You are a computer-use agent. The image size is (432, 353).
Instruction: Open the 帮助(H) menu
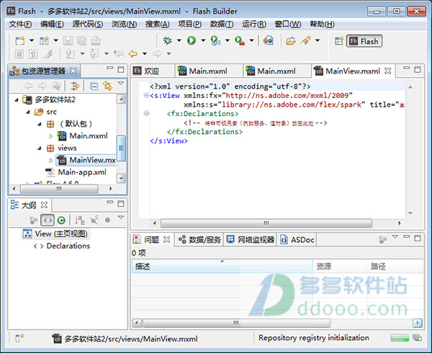322,24
